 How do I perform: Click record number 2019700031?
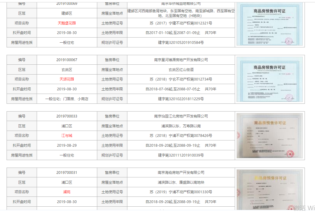[x=67, y=173]
